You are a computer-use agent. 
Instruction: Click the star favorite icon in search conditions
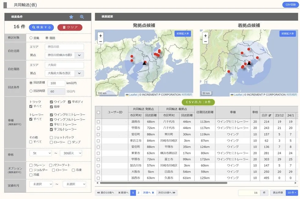[x=71, y=17]
